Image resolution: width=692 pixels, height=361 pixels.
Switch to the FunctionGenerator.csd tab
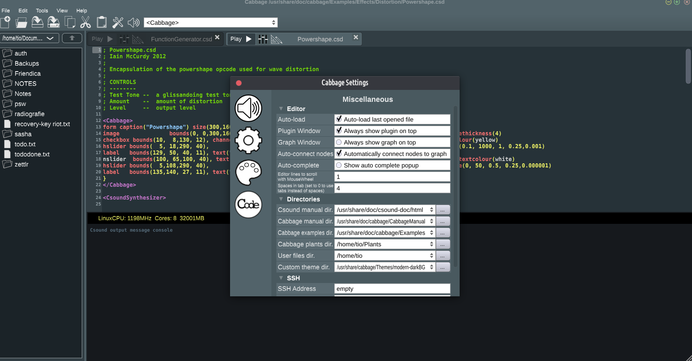point(181,39)
